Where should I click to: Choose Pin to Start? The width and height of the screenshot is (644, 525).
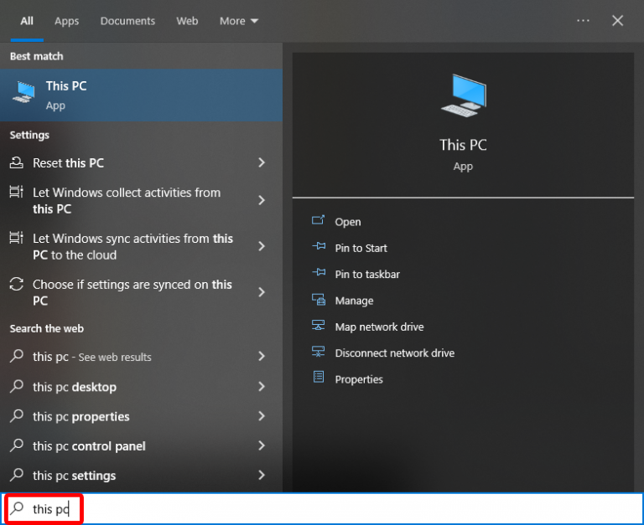(x=361, y=248)
